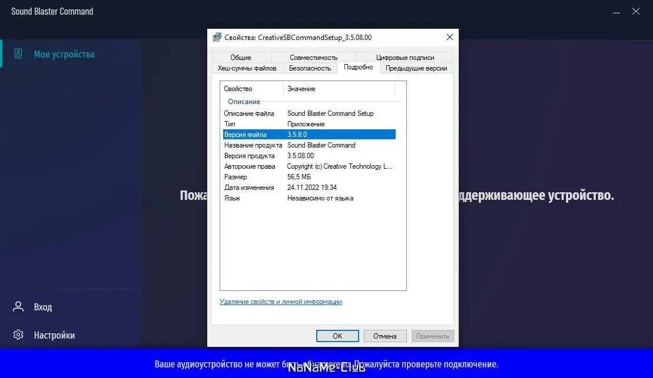Click the OK button
The width and height of the screenshot is (653, 378).
[x=337, y=336]
